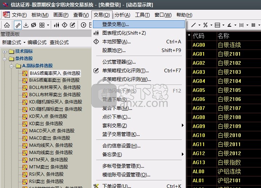Screen dimensions: 261x188
Task: Click the 名称 column header
Action: coord(223,36)
